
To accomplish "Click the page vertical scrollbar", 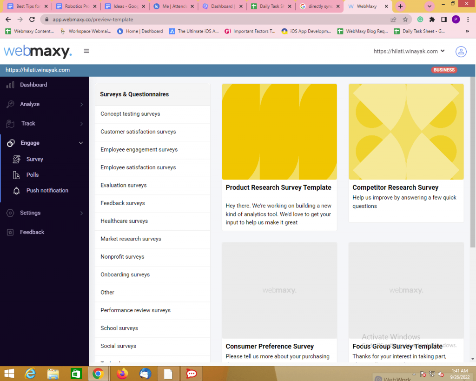I will (473, 162).
